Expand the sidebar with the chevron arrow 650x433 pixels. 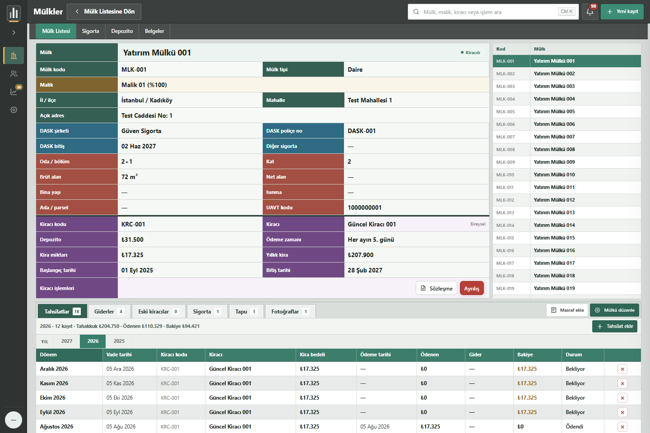[x=14, y=32]
